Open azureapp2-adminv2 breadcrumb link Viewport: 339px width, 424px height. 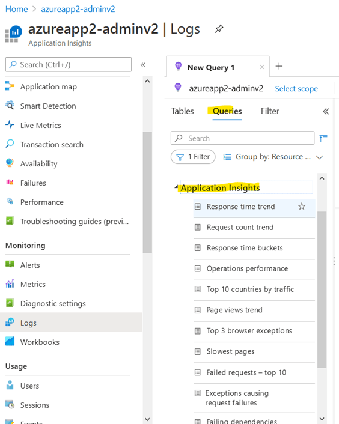[78, 9]
